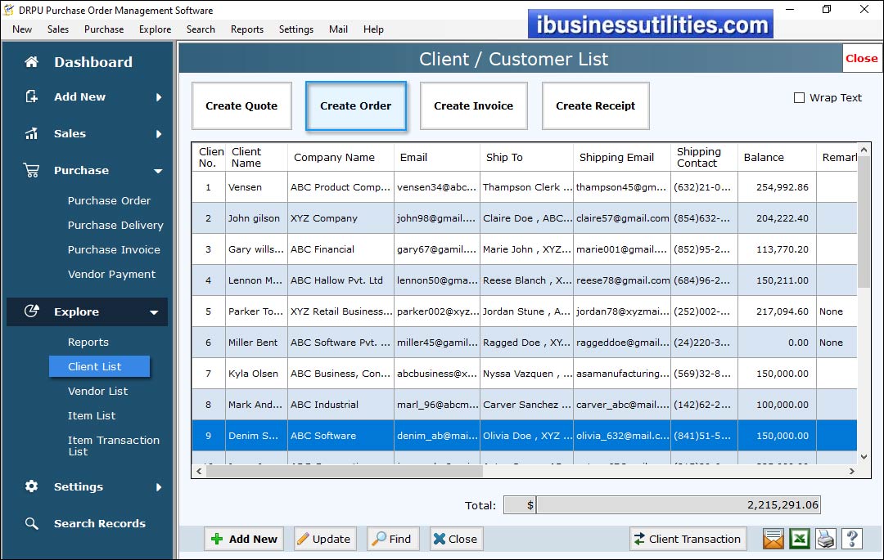Click the Purchase cart icon in sidebar
The width and height of the screenshot is (884, 560).
[x=32, y=170]
